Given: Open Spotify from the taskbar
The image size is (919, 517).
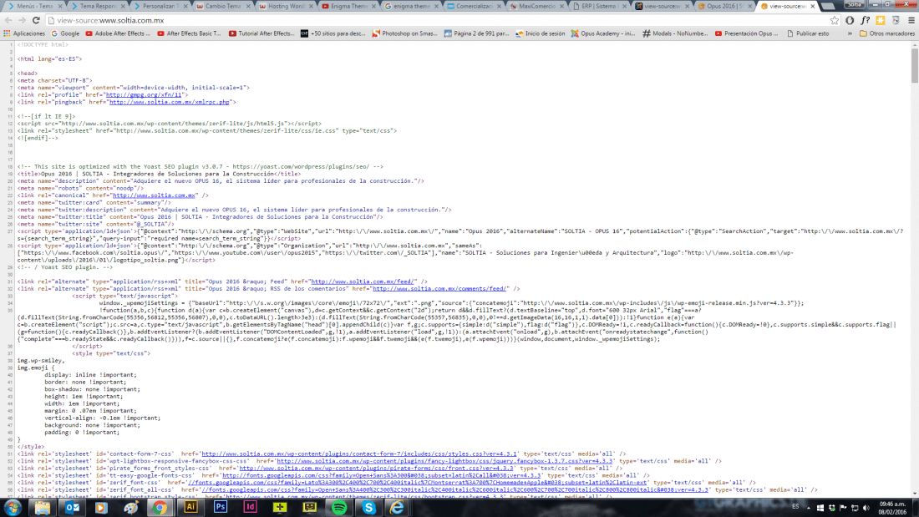Looking at the screenshot, I should (x=338, y=507).
